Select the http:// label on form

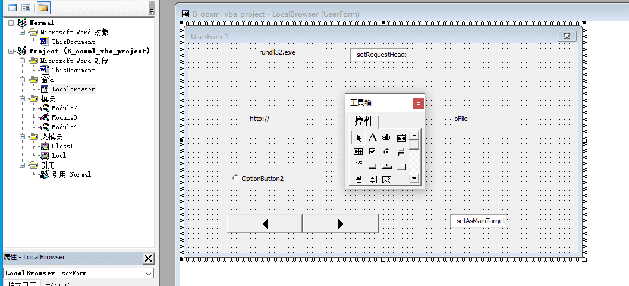click(x=260, y=119)
